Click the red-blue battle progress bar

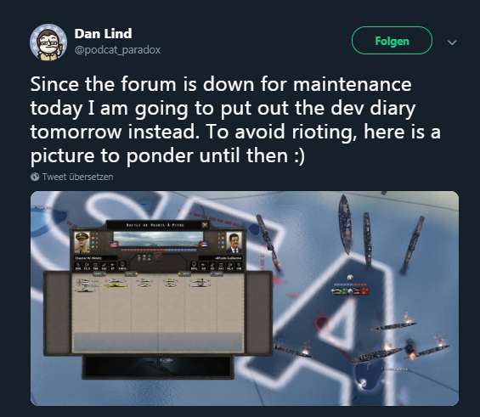point(158,250)
